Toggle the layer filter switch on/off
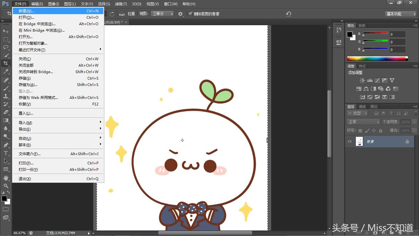This screenshot has height=236, width=419. pyautogui.click(x=416, y=113)
